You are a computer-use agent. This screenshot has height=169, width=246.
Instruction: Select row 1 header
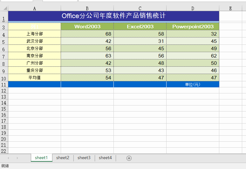(x=4, y=16)
